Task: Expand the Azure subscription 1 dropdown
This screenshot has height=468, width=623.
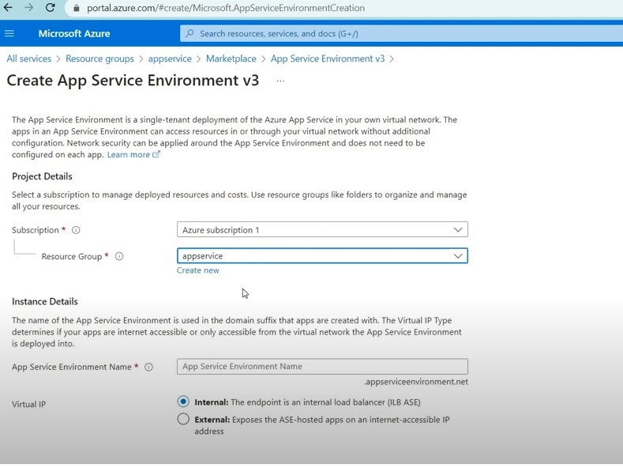Action: coord(322,229)
